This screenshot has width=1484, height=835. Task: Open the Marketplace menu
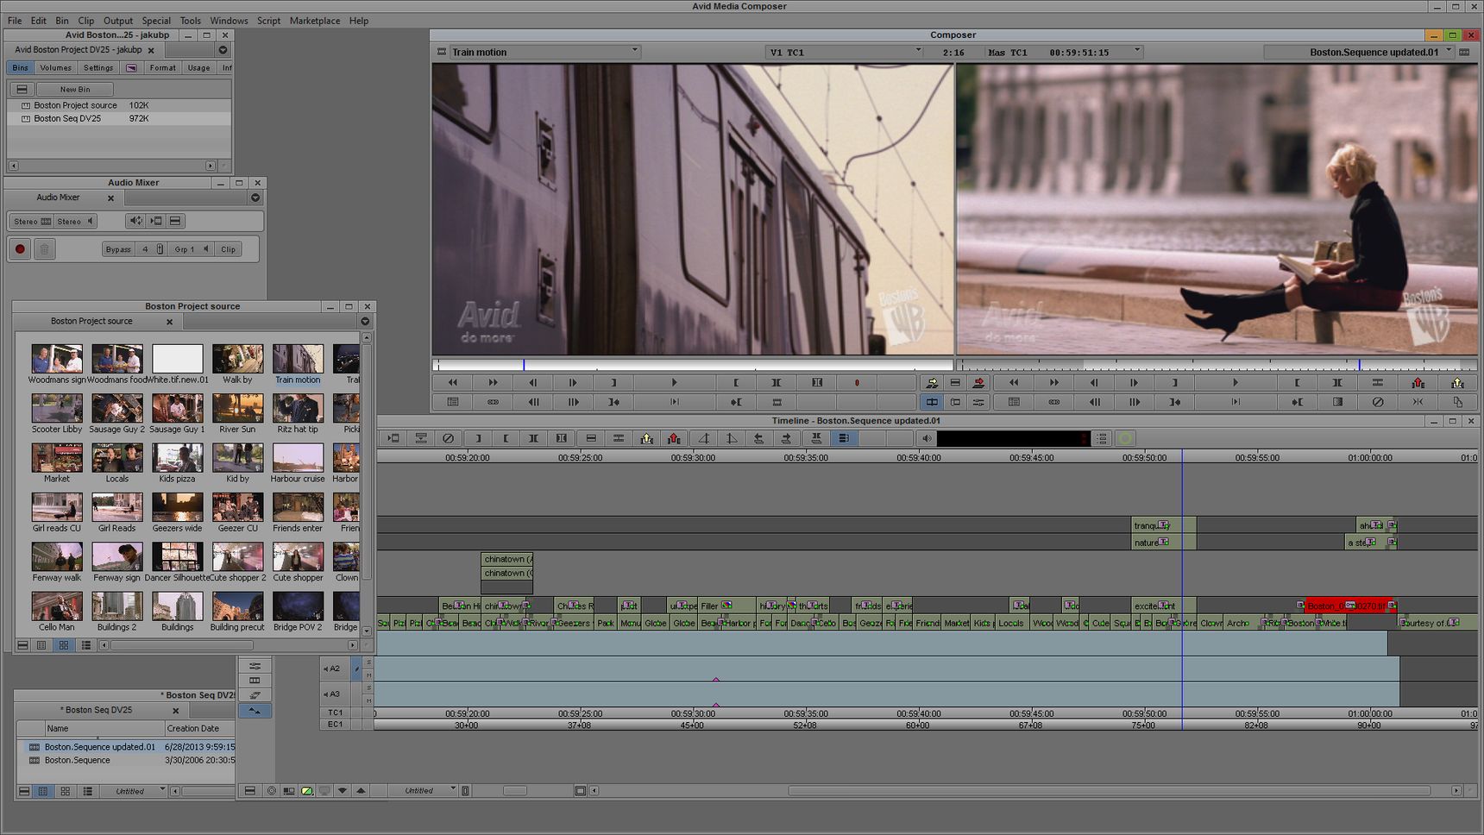coord(315,21)
